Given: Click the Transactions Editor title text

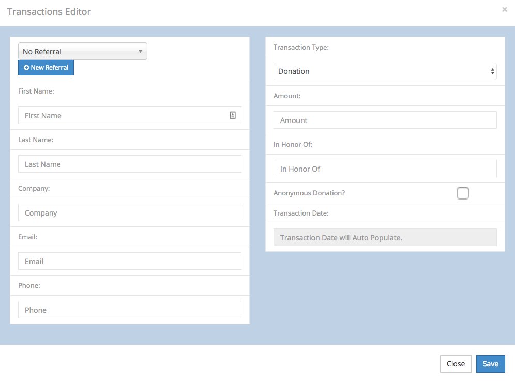Looking at the screenshot, I should [x=49, y=12].
